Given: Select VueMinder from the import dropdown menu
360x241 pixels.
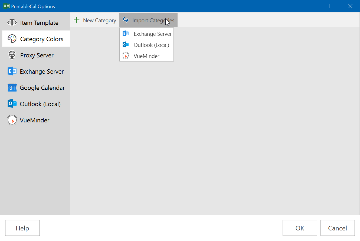Looking at the screenshot, I should (x=147, y=56).
